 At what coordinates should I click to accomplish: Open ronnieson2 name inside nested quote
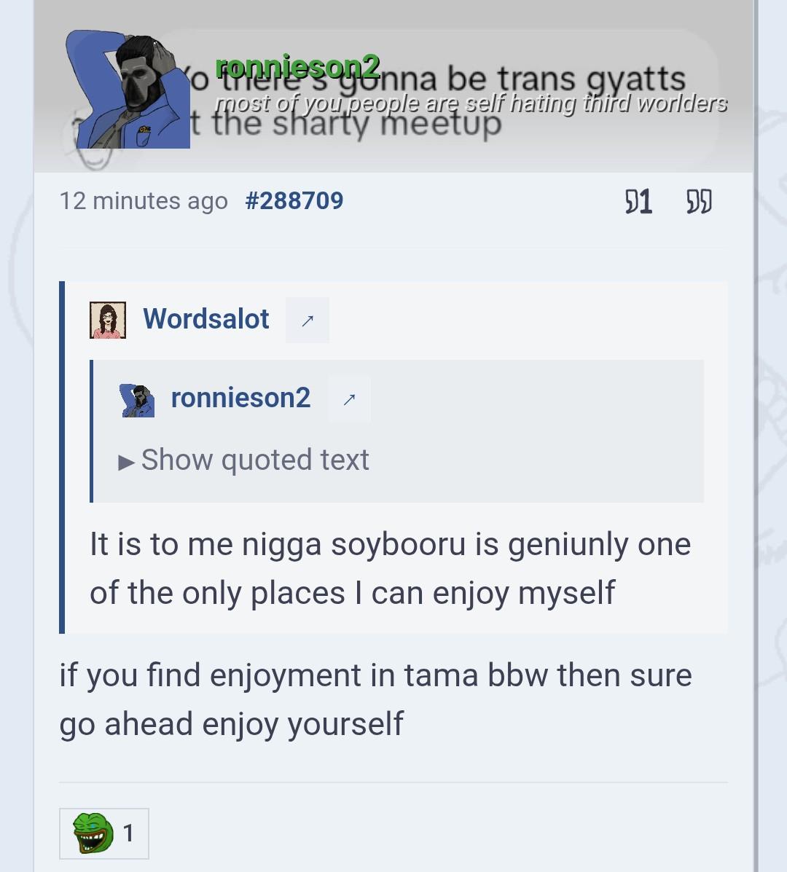[x=240, y=398]
